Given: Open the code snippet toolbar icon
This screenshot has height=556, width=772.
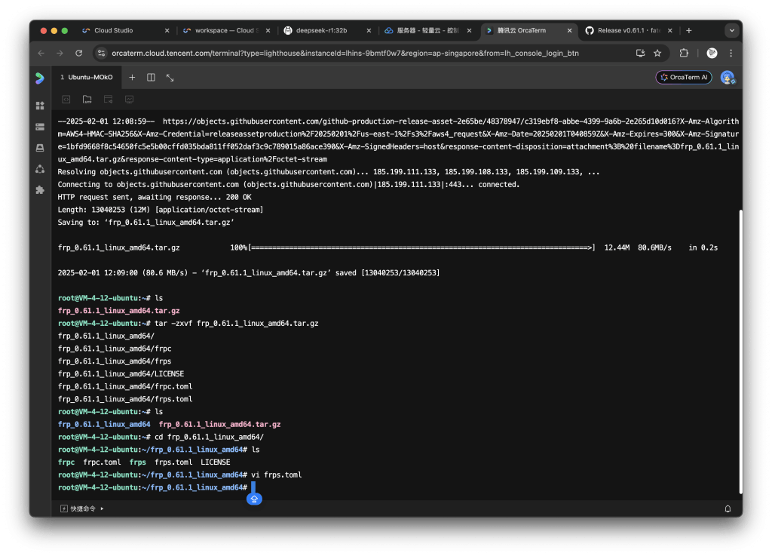Looking at the screenshot, I should pos(66,100).
